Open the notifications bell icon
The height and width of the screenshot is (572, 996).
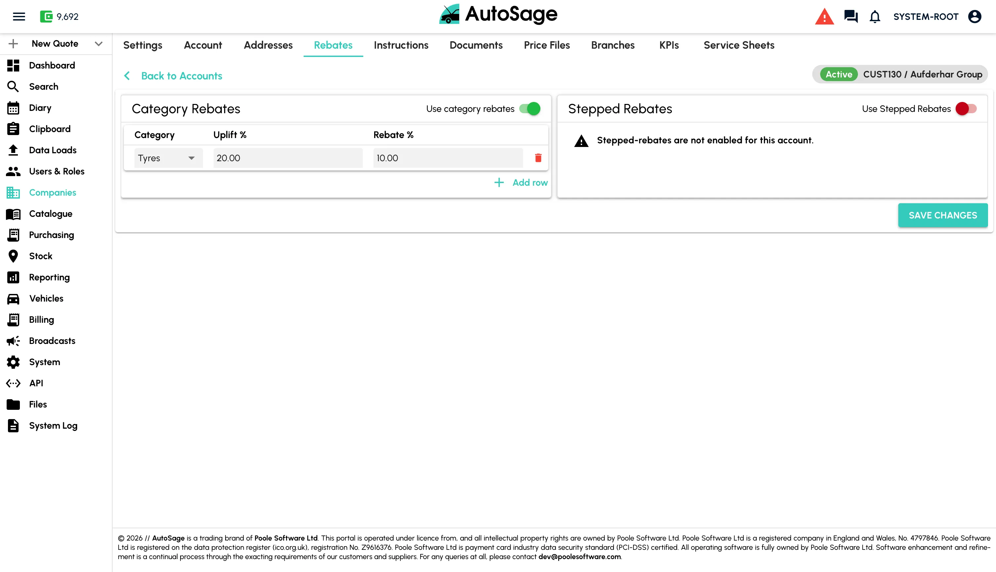tap(874, 17)
